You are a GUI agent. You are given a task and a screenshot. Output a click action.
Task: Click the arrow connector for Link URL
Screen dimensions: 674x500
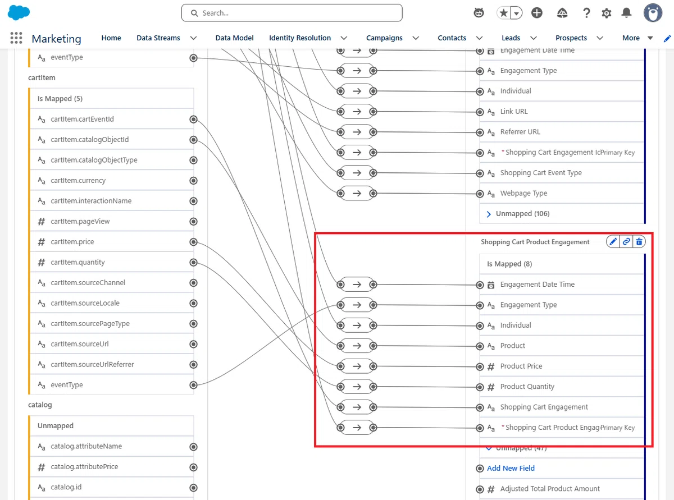(x=357, y=112)
